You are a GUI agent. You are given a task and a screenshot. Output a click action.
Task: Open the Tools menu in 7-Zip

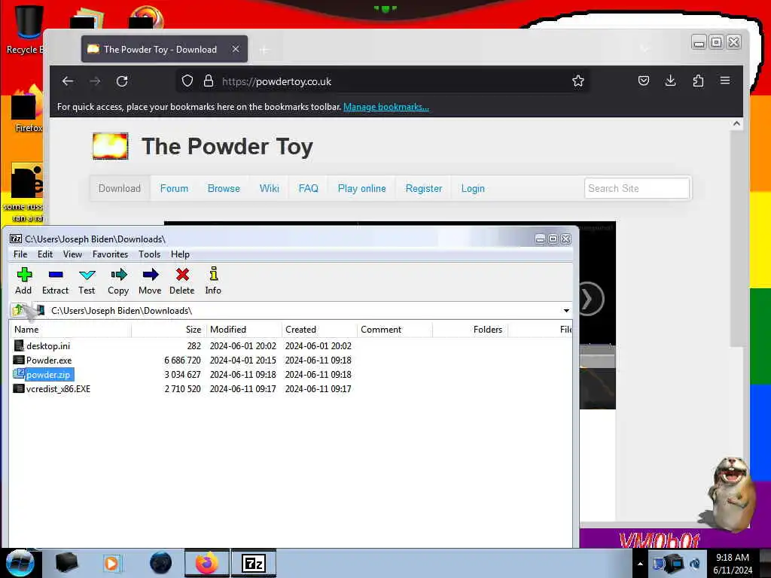pyautogui.click(x=150, y=254)
